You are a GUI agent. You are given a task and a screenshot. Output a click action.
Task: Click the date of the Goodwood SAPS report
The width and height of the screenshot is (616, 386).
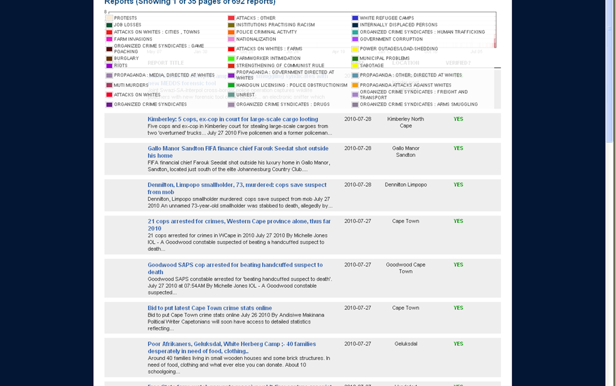tap(357, 265)
